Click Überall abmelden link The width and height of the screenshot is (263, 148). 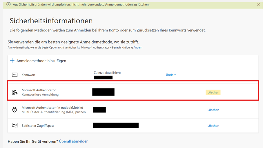pos(74,141)
